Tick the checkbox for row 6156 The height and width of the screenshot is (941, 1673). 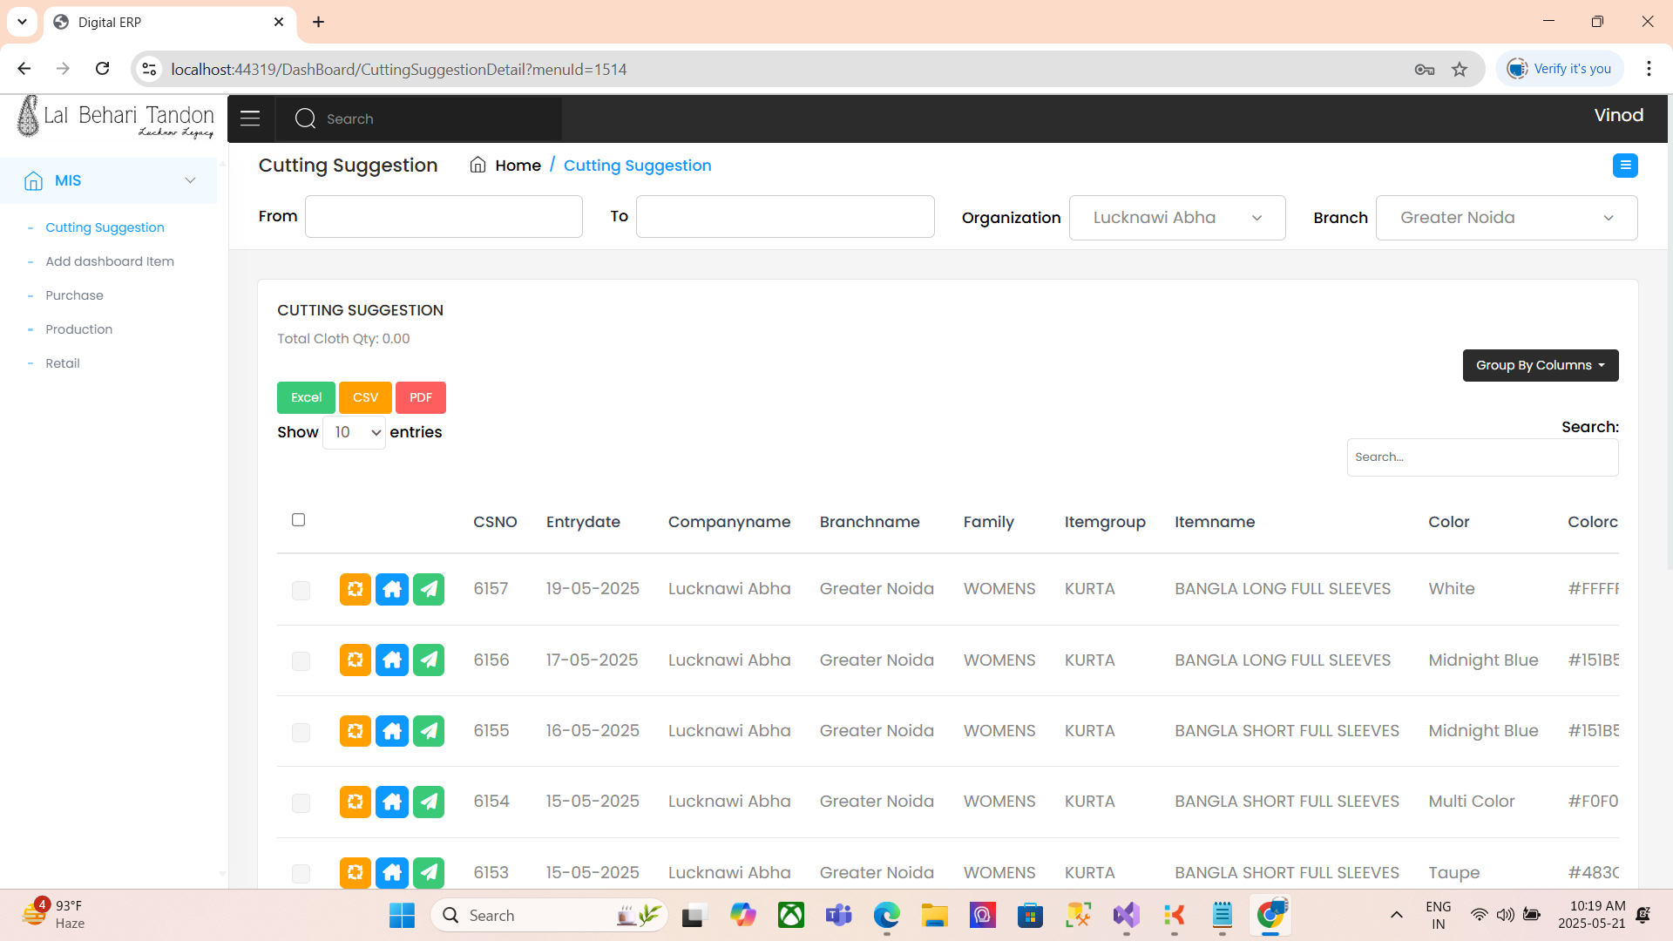click(x=301, y=661)
